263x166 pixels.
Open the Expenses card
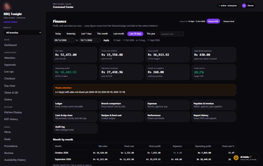pyautogui.click(x=168, y=105)
